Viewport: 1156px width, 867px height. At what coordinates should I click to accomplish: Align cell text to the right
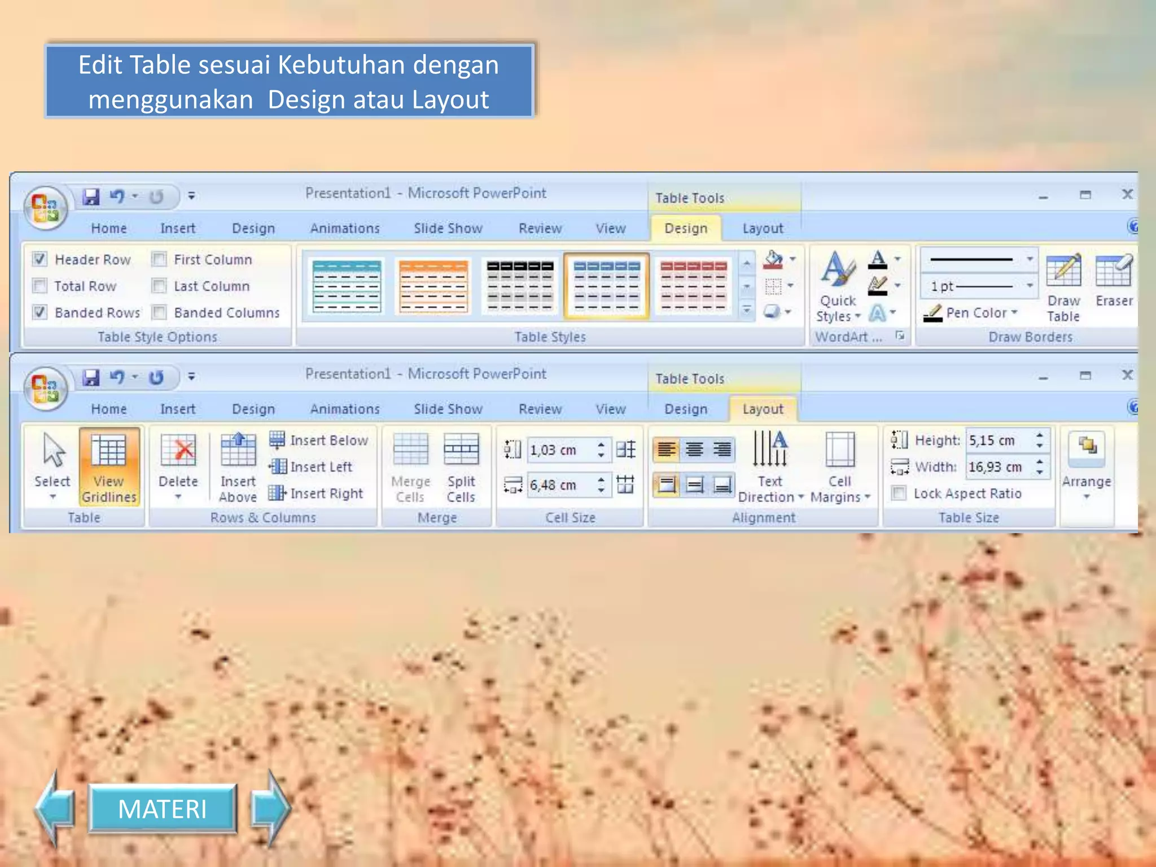click(722, 450)
